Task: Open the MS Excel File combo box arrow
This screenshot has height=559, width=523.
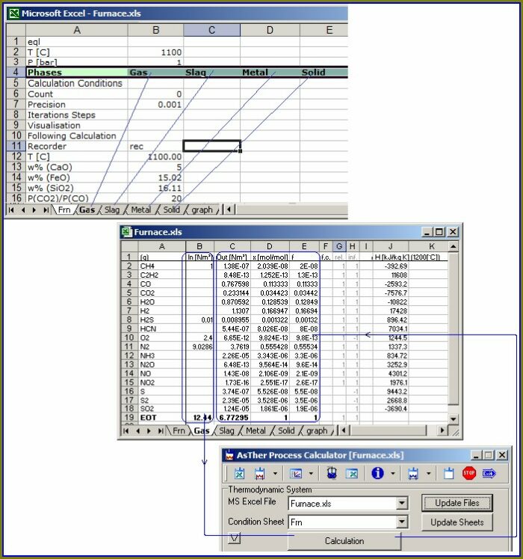Action: pos(402,503)
